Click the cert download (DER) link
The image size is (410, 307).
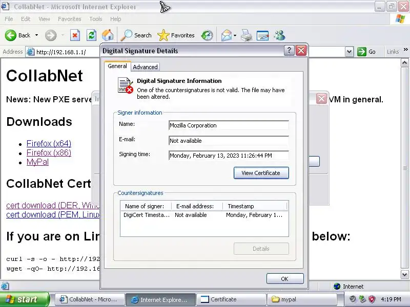pos(53,205)
